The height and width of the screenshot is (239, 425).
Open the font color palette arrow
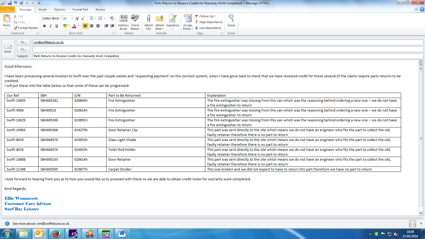tap(78, 26)
